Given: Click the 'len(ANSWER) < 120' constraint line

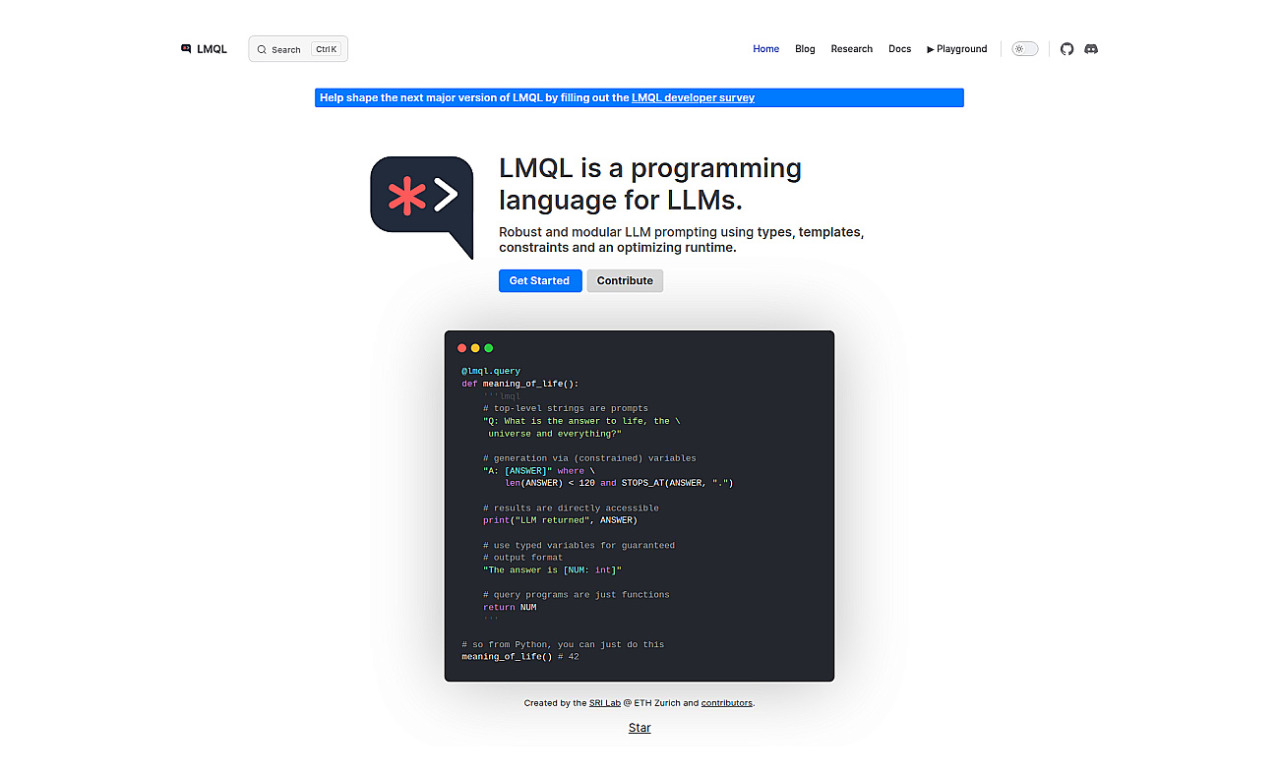Looking at the screenshot, I should [619, 483].
